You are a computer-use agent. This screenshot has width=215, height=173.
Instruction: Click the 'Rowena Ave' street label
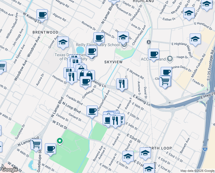98,153
